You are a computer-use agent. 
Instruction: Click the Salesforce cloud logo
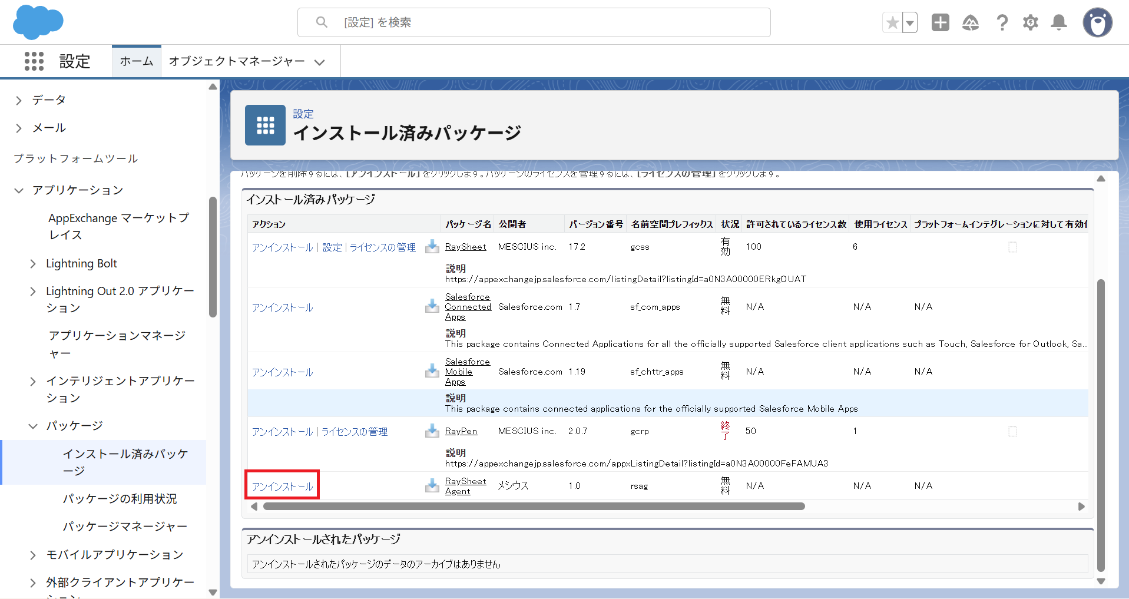pyautogui.click(x=38, y=22)
